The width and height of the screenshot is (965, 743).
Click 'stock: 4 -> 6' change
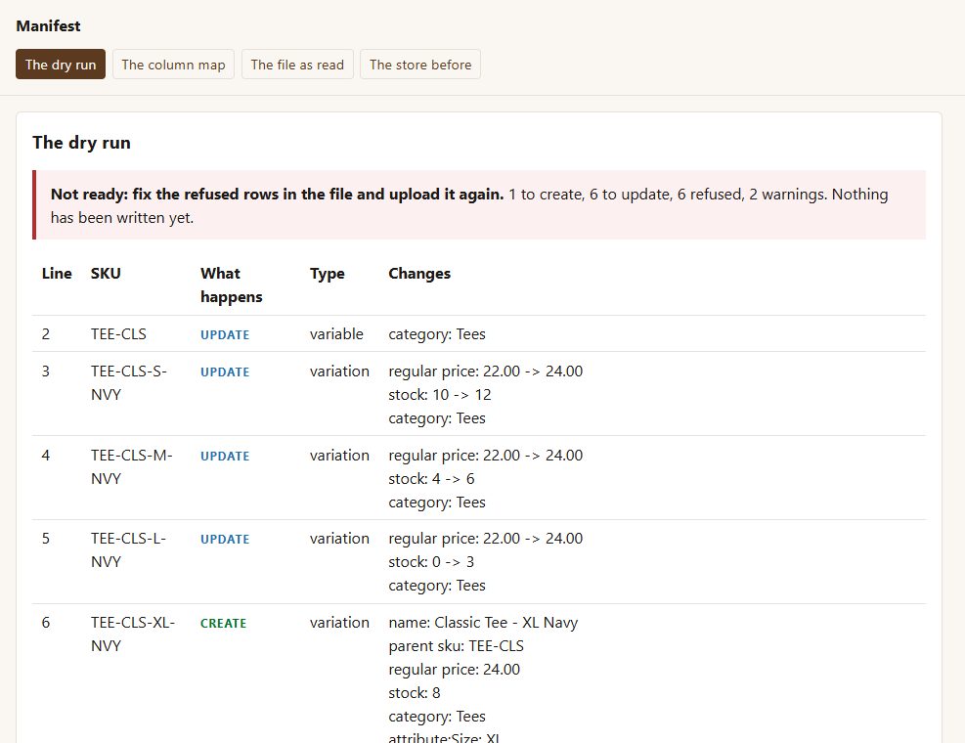431,479
